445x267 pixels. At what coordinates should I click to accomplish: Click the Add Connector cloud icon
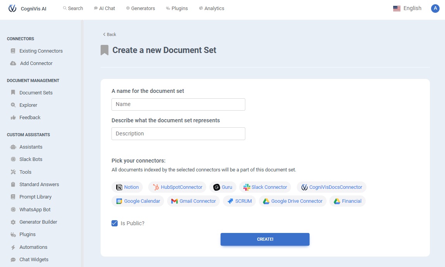pos(13,63)
